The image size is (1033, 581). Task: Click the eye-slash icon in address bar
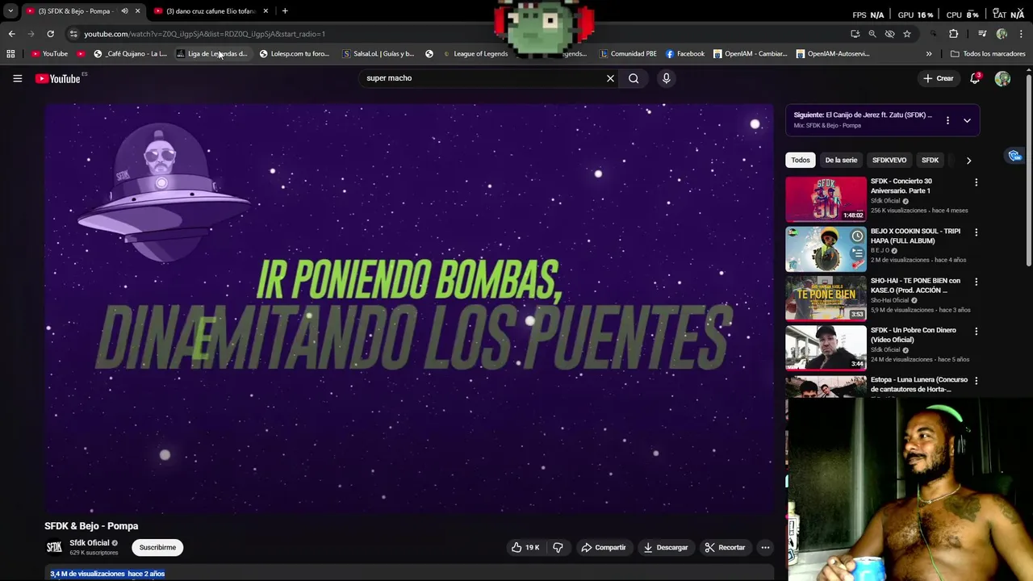coord(889,34)
